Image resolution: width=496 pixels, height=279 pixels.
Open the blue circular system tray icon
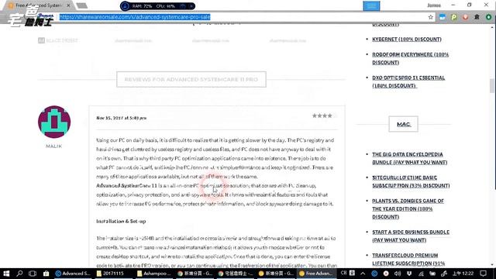[x=374, y=274]
